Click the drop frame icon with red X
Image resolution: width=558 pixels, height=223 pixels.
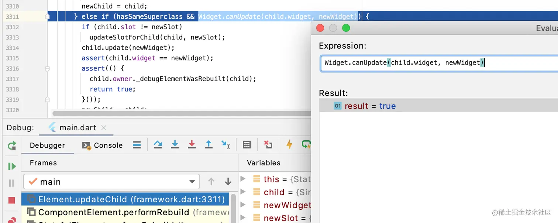point(268,145)
